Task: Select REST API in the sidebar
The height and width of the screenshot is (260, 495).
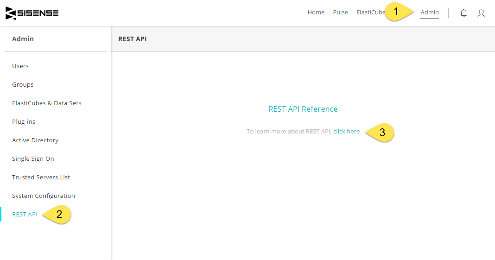Action: [x=25, y=214]
